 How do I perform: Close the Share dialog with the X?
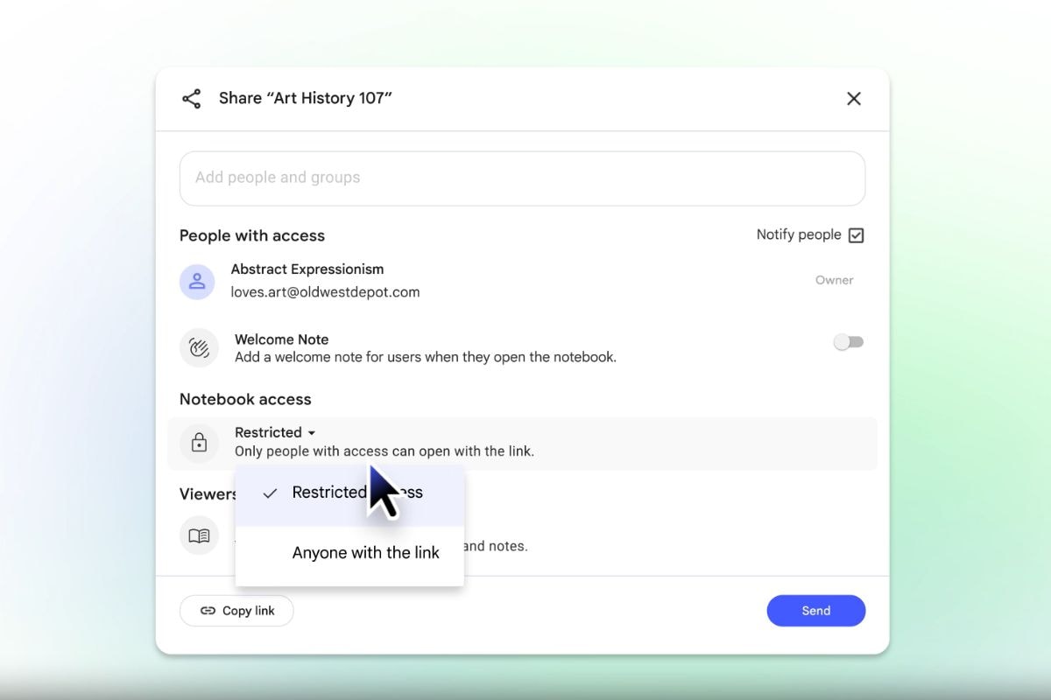(854, 99)
